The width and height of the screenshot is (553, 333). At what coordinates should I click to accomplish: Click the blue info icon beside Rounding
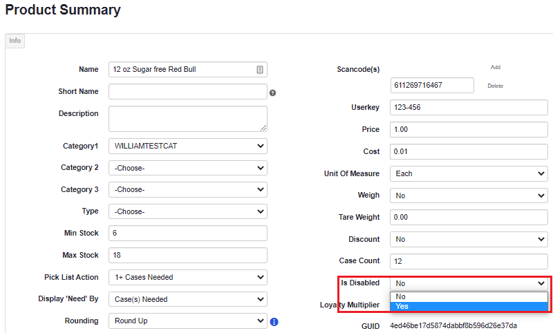click(x=274, y=322)
